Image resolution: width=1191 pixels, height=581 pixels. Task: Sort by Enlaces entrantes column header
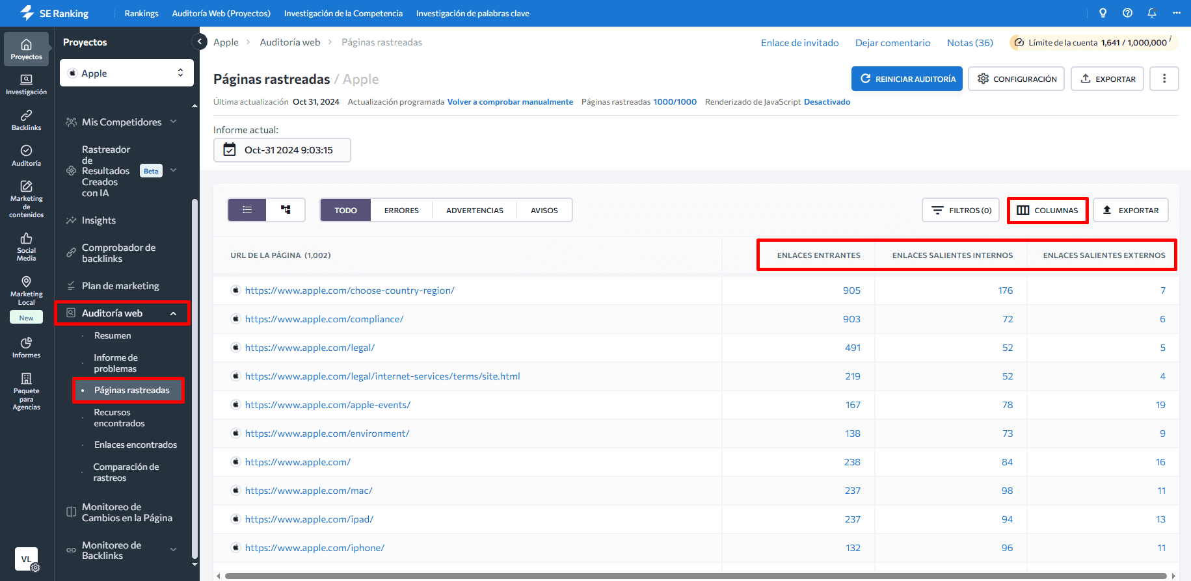coord(818,255)
